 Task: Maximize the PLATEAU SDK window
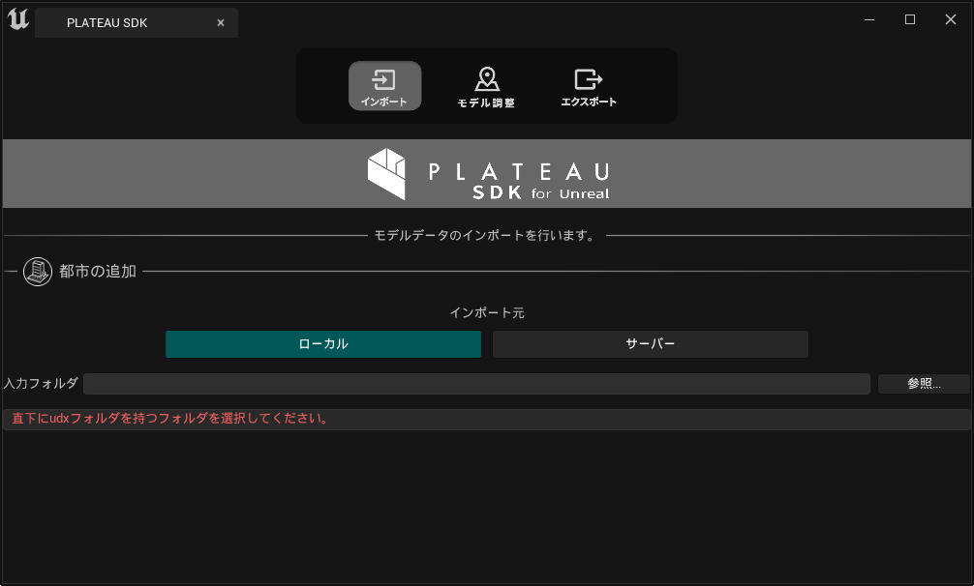pos(910,20)
